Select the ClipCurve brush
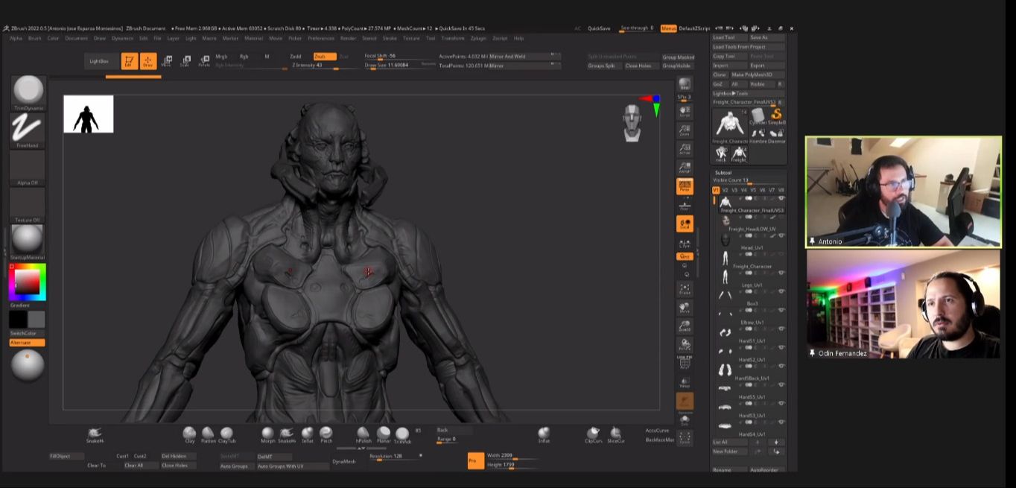This screenshot has width=1016, height=488. tap(593, 435)
